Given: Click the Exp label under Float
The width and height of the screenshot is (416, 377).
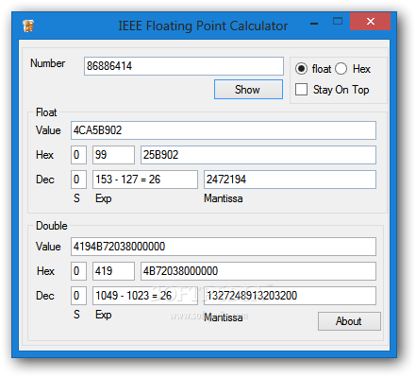Looking at the screenshot, I should [x=104, y=198].
